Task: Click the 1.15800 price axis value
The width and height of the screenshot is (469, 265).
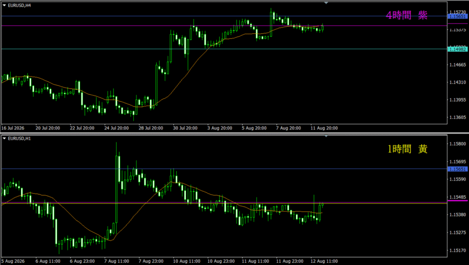Action: 458,144
